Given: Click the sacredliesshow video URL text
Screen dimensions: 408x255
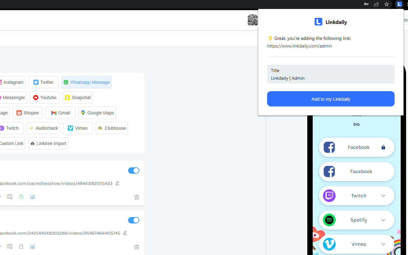Looking at the screenshot, I should coord(56,183).
